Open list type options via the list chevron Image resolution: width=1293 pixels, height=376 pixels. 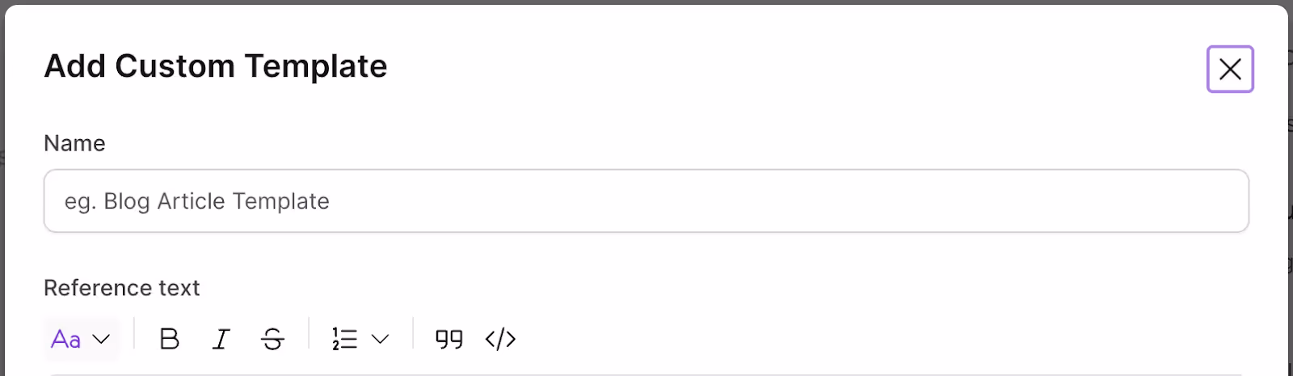[x=380, y=340]
